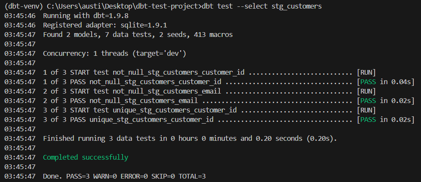This screenshot has width=421, height=182.
Task: Click the 'PASS in 0.04s' result
Action: 386,82
